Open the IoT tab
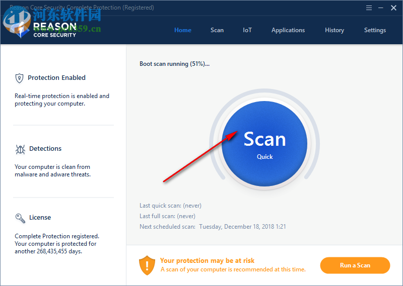 247,30
